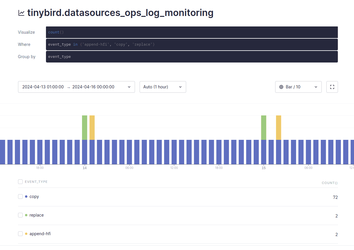Click the EVENT_TYPE column header
Screen dimensions: 354x250
[36, 182]
